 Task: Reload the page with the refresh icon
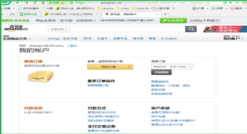[35, 3]
